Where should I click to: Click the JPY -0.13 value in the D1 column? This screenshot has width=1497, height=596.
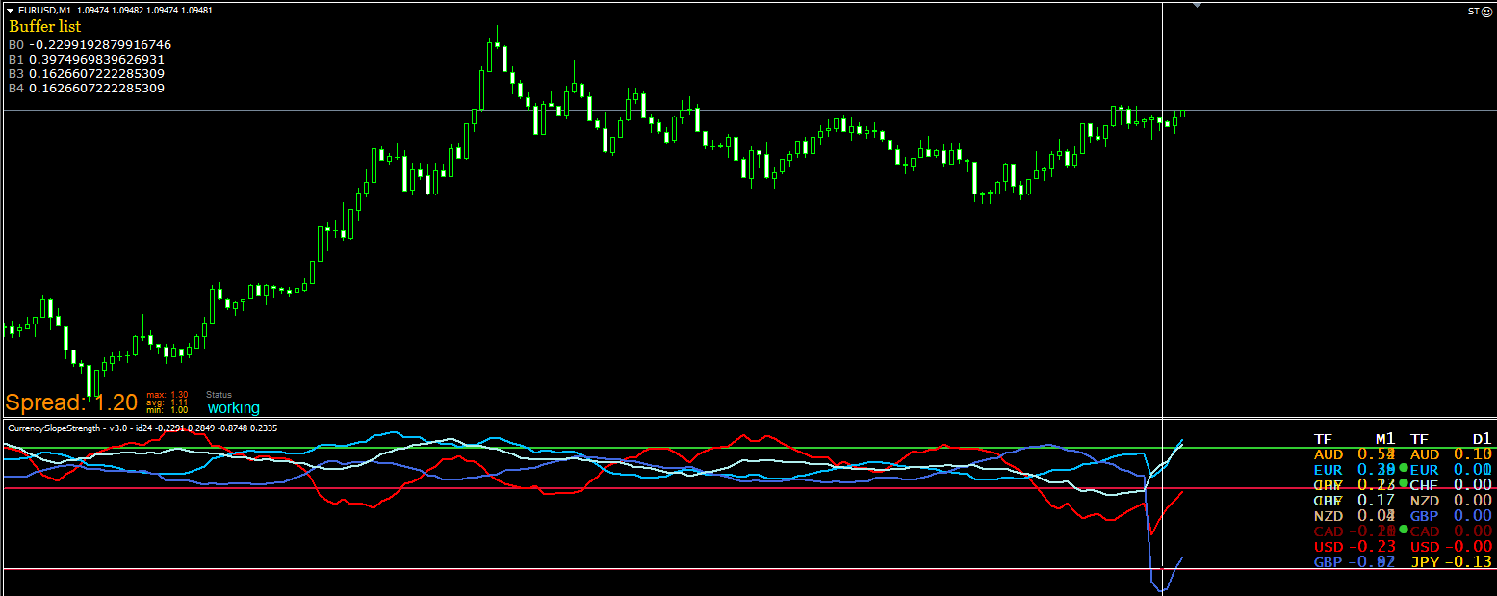(x=1469, y=562)
